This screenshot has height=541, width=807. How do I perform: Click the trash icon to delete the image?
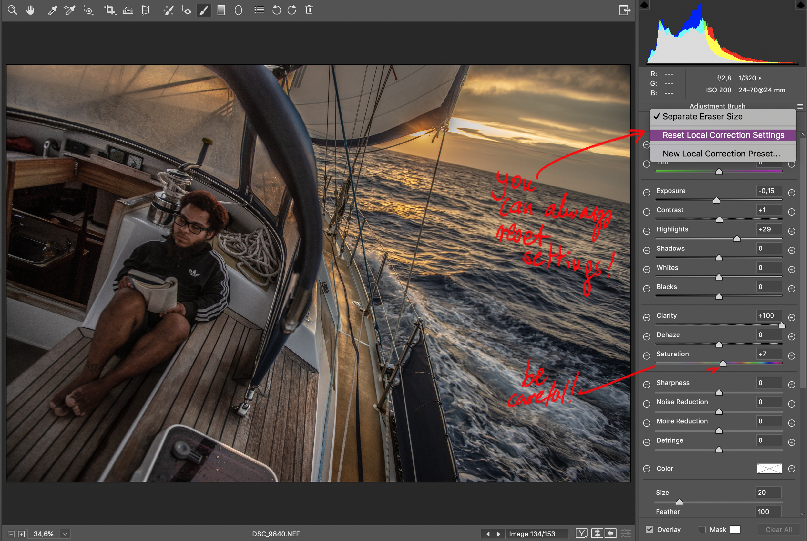(x=309, y=10)
